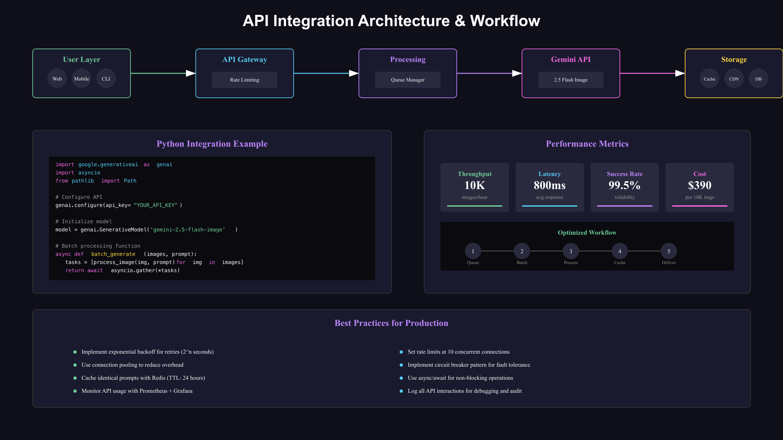Screen dimensions: 783x440
Task: Click the 'from pathlib import Path' line
Action: (96, 181)
